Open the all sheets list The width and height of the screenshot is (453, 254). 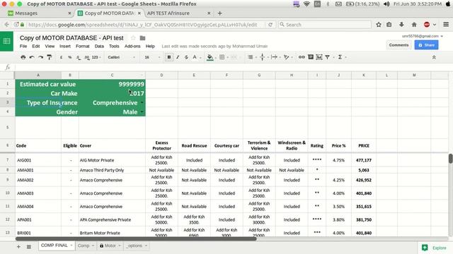28,246
